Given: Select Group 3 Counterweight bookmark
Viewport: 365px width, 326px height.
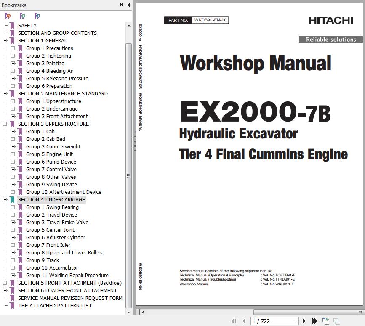Looking at the screenshot, I should (53, 147).
